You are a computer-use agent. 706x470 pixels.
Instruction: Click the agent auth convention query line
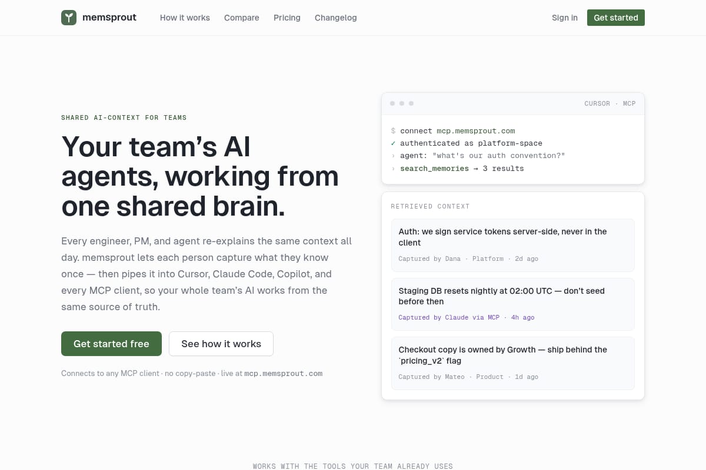click(x=478, y=156)
